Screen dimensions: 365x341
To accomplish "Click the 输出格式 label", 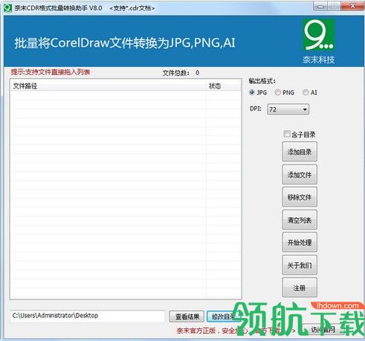I will coord(262,81).
